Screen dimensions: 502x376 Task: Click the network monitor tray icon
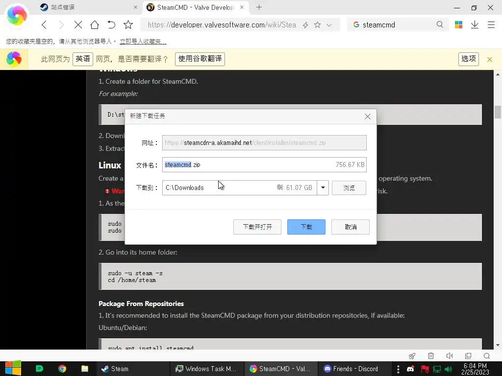click(437, 369)
